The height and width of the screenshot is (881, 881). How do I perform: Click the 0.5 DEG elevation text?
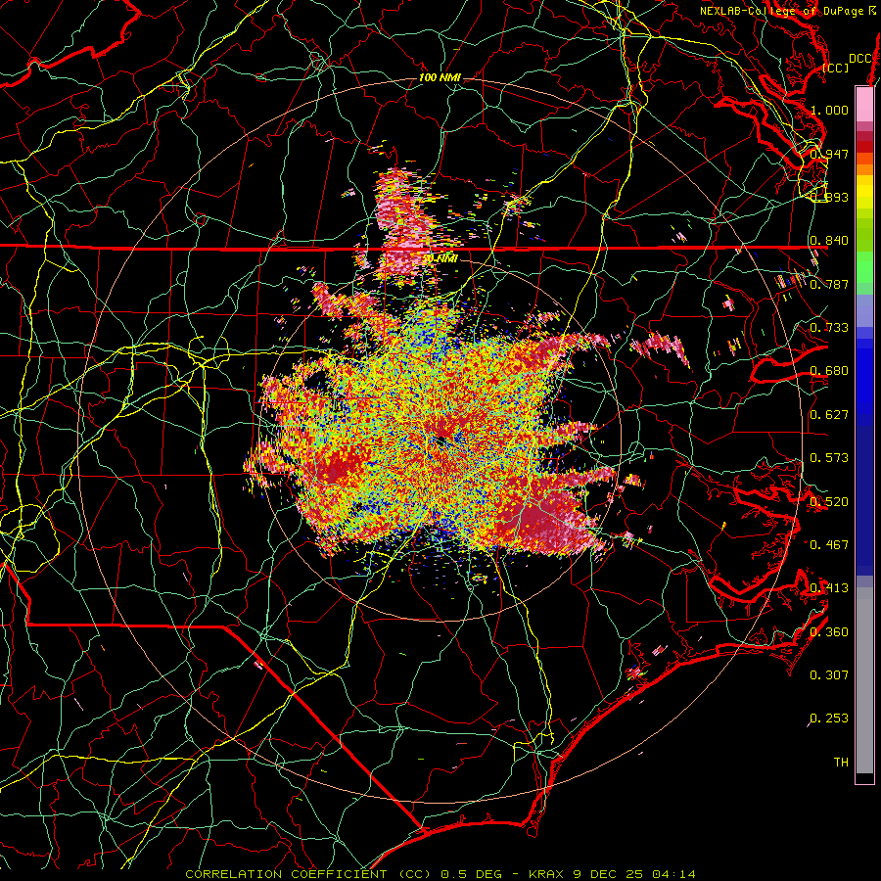(473, 874)
